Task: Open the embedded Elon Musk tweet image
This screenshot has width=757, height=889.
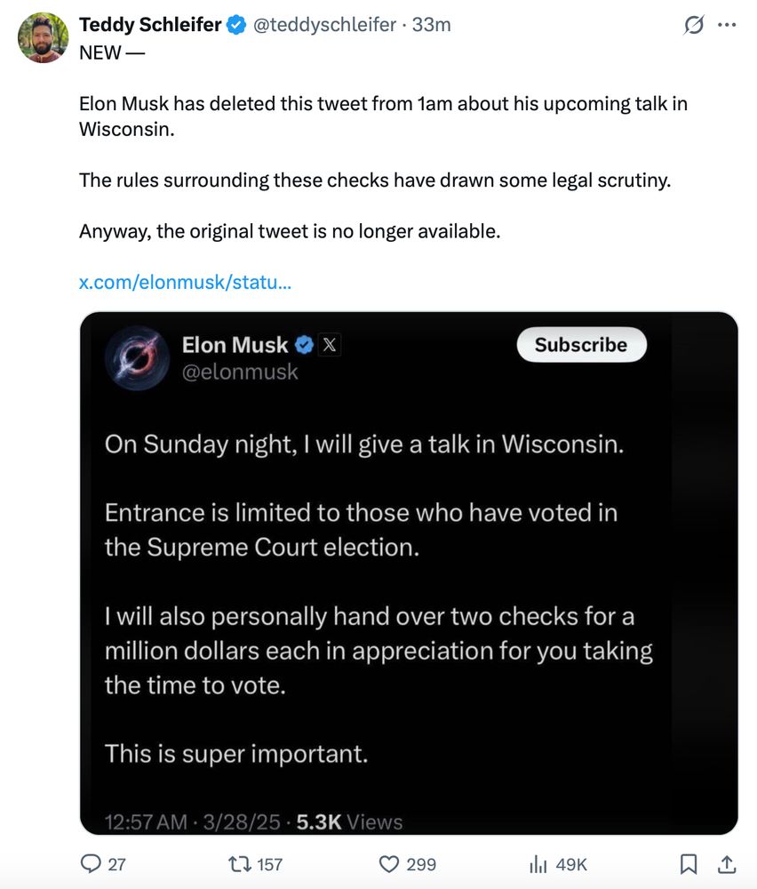Action: coord(409,573)
